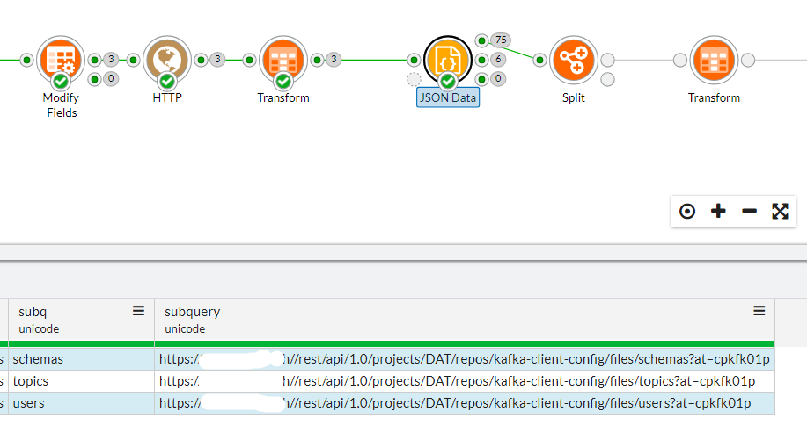Open the subq column menu
The height and width of the screenshot is (433, 807).
pos(138,311)
